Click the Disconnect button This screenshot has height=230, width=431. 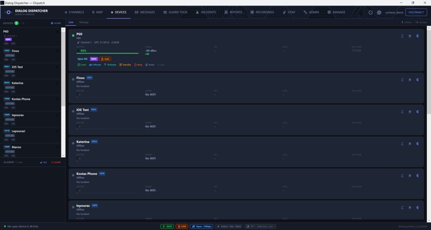point(416,12)
